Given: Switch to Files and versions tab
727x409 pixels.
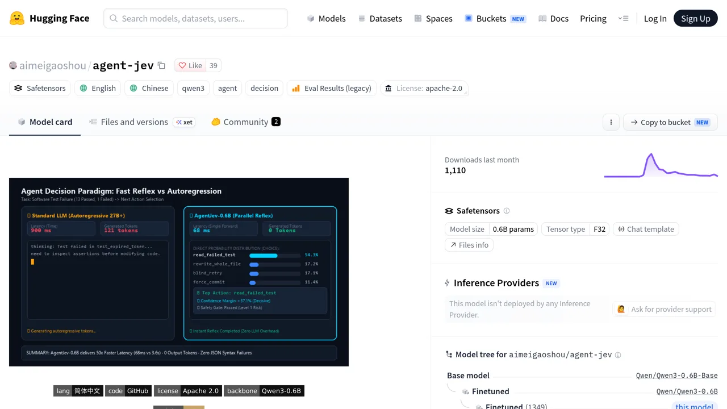Looking at the screenshot, I should click(x=142, y=122).
